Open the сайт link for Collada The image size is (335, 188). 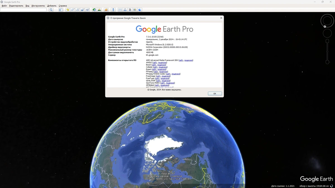[x=155, y=67]
